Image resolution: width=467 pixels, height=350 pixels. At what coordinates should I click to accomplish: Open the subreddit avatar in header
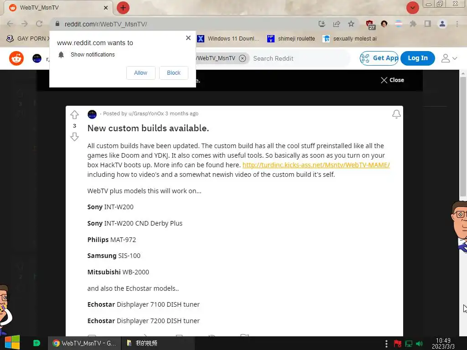click(37, 58)
